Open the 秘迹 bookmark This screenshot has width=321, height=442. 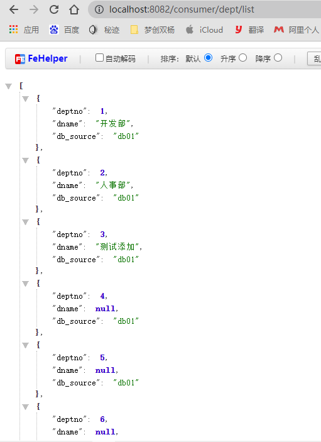pyautogui.click(x=104, y=30)
